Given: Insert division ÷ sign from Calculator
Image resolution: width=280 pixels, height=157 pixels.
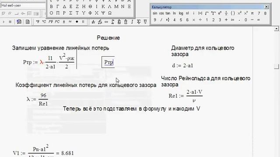Looking at the screenshot, I should tap(200, 20).
